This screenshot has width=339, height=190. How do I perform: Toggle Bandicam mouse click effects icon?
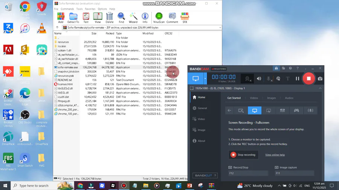pos(278,78)
